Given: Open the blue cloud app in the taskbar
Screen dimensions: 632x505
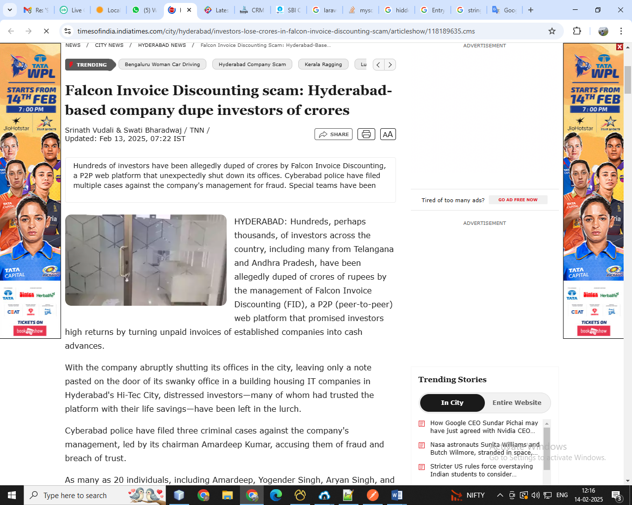Looking at the screenshot, I should click(324, 495).
